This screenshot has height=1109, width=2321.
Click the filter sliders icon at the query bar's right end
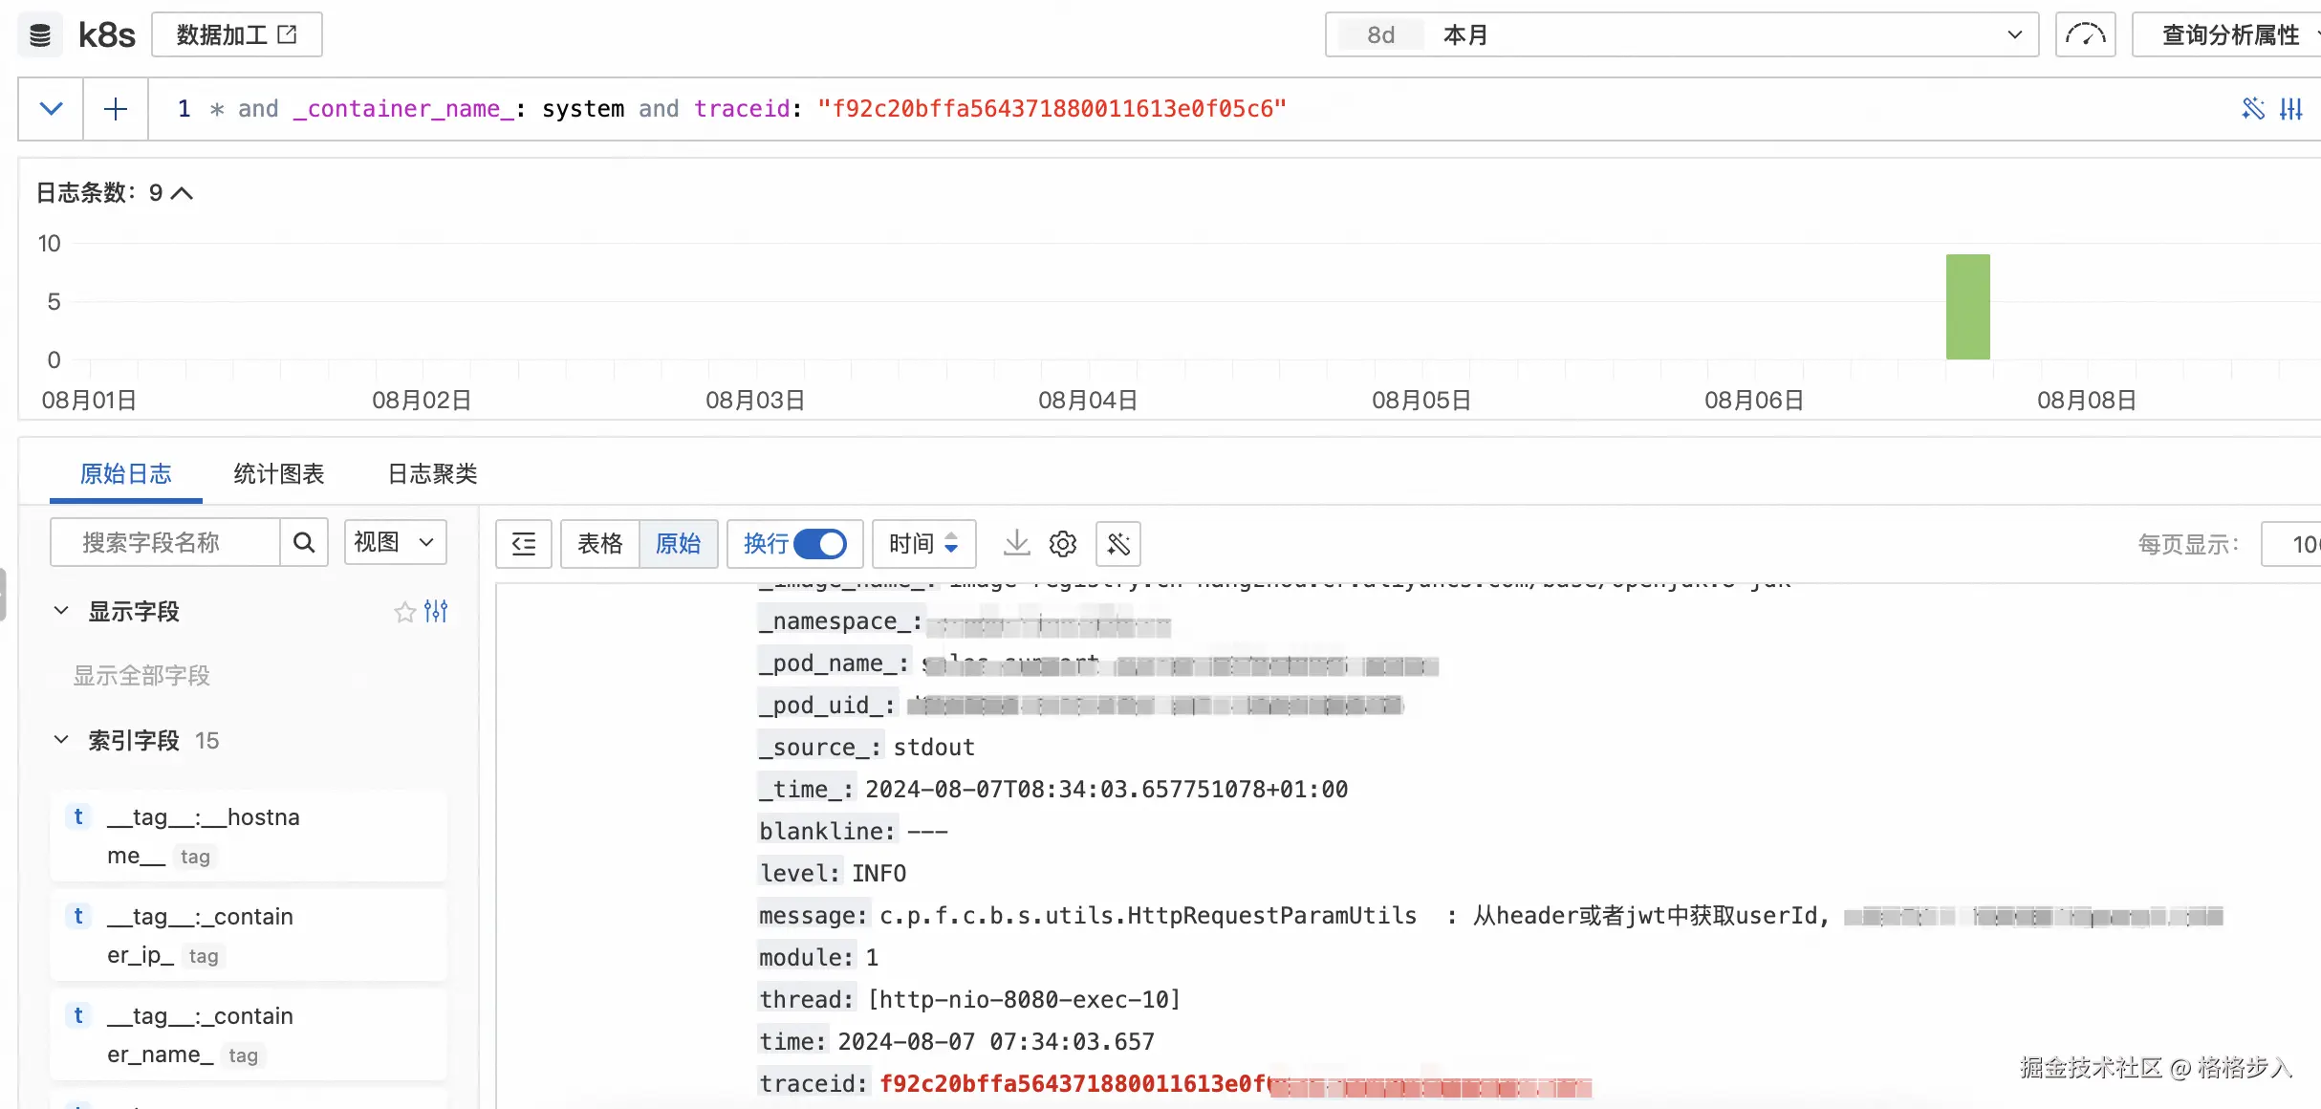pos(2291,109)
